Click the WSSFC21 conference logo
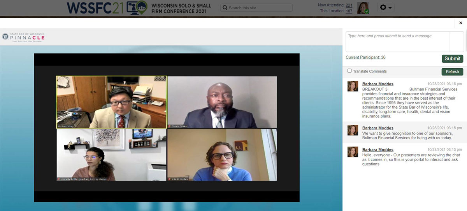 click(107, 8)
